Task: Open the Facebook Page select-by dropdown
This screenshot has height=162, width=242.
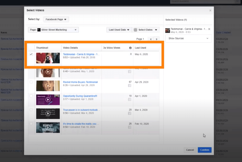Action: (56, 19)
